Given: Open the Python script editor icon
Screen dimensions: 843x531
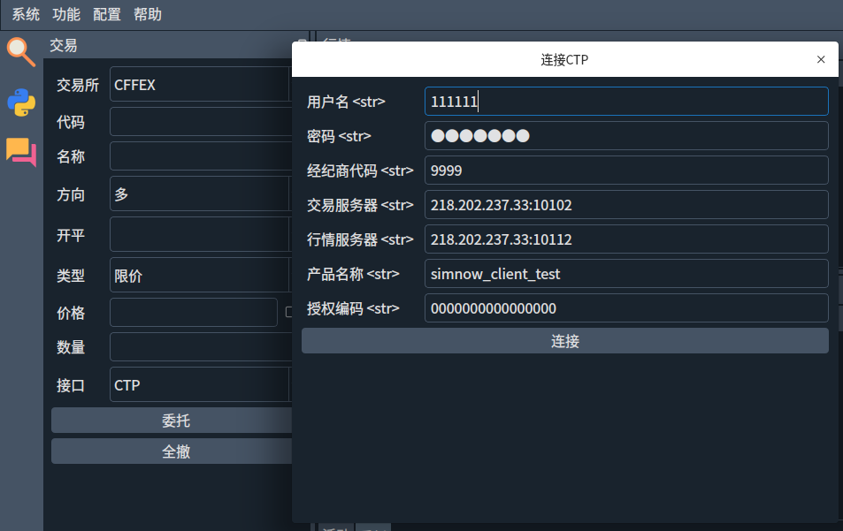Looking at the screenshot, I should tap(20, 103).
